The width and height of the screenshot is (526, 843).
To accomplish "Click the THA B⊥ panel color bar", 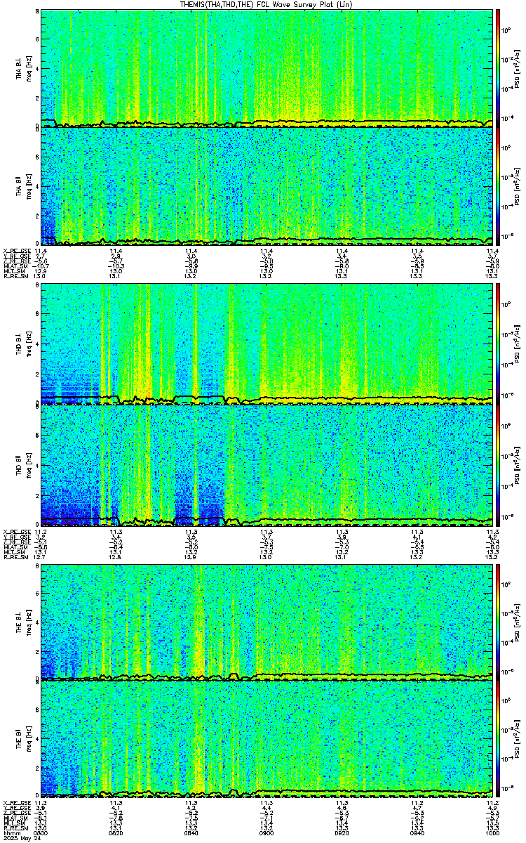I will [x=499, y=67].
